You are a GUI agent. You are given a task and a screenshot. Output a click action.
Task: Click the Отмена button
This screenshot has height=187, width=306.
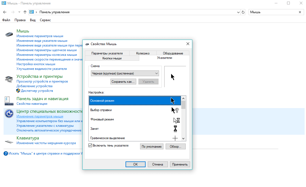pyautogui.click(x=158, y=164)
